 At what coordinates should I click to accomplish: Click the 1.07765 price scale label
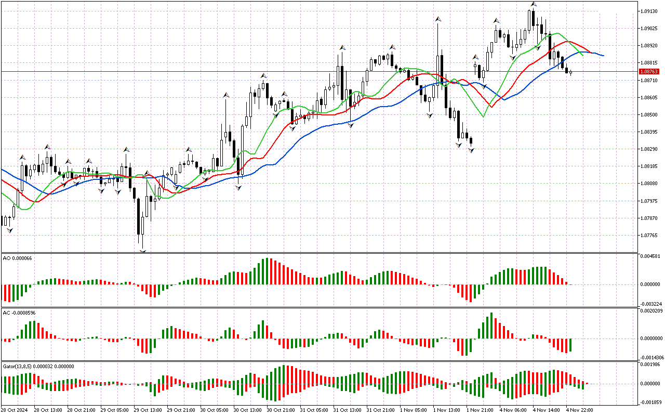649,235
